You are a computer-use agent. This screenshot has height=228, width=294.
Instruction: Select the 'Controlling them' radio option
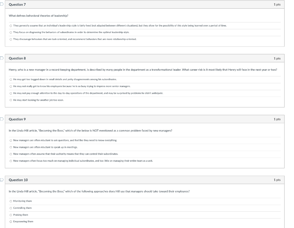11,208
